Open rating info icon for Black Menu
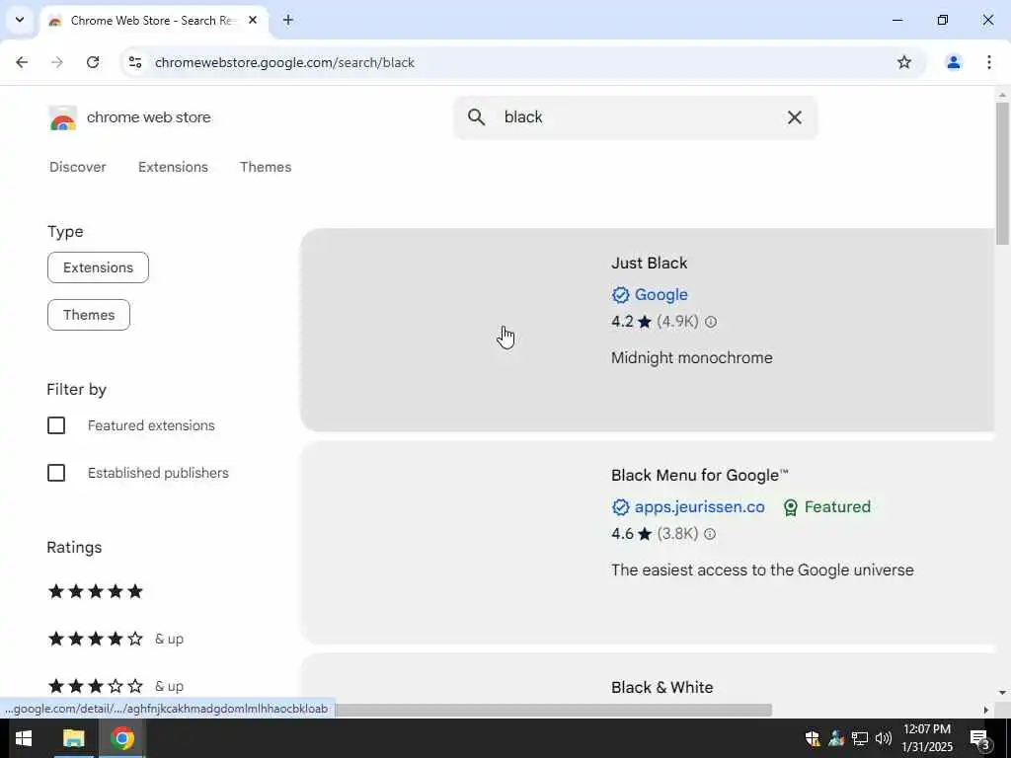1011x758 pixels. pyautogui.click(x=710, y=534)
